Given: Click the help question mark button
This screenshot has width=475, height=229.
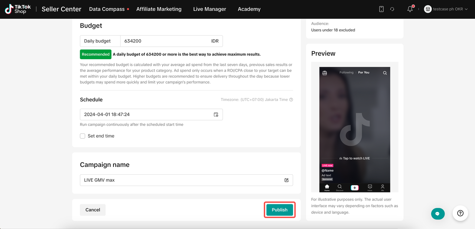Looking at the screenshot, I should pos(460,213).
